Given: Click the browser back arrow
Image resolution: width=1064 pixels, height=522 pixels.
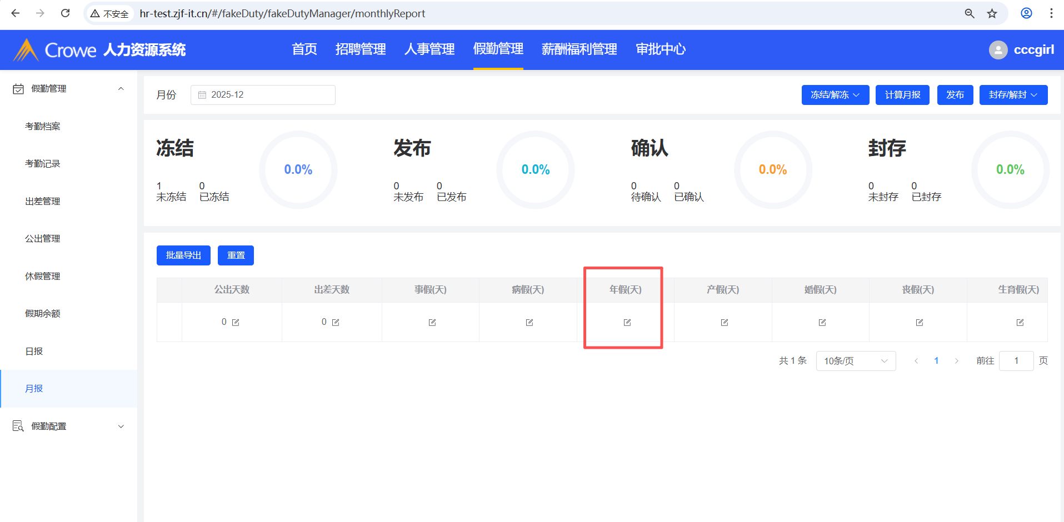Looking at the screenshot, I should pyautogui.click(x=16, y=13).
